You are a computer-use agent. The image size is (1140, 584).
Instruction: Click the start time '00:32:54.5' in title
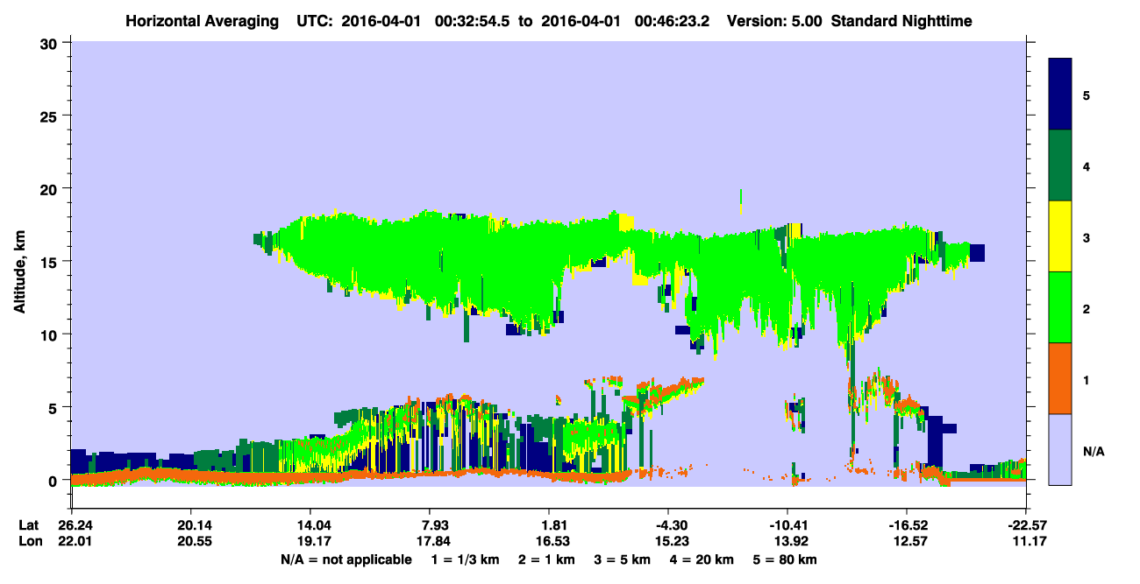coord(470,20)
